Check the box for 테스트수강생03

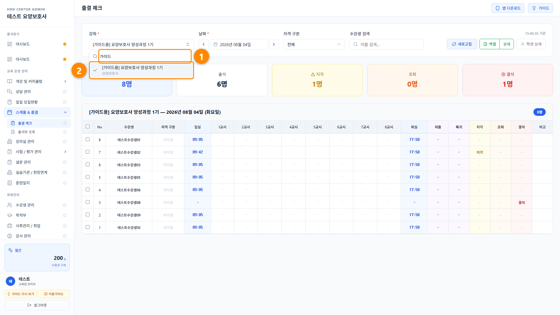87,164
